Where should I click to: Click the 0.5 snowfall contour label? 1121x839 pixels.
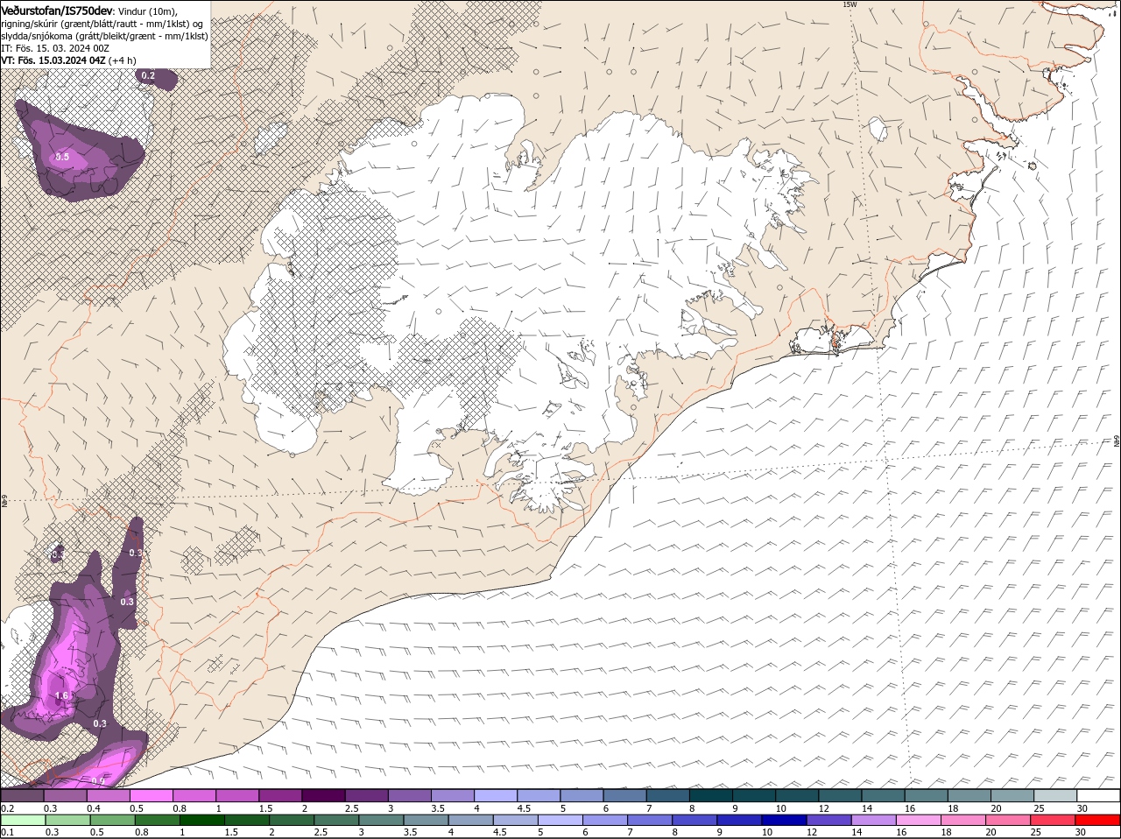[62, 157]
